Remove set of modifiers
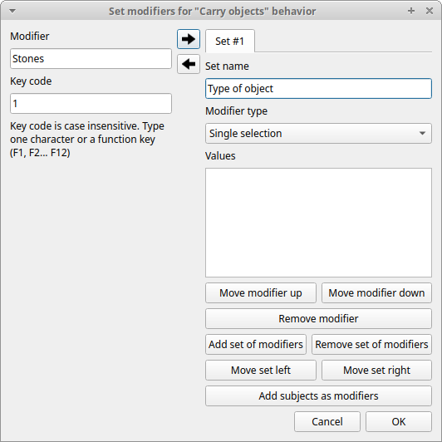The width and height of the screenshot is (442, 442). pyautogui.click(x=371, y=345)
